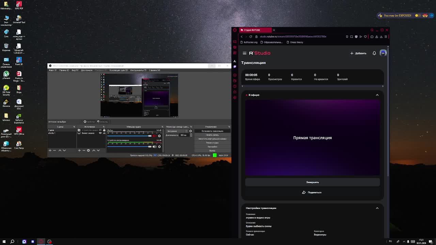Viewport: 436px width, 245px height.
Task: Open the OBS Коллекция сцен menu
Action: (x=119, y=70)
